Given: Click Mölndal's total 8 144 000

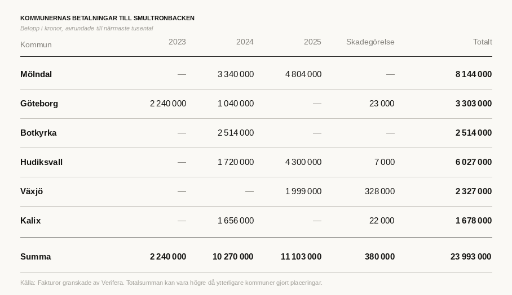Looking at the screenshot, I should click(474, 74).
